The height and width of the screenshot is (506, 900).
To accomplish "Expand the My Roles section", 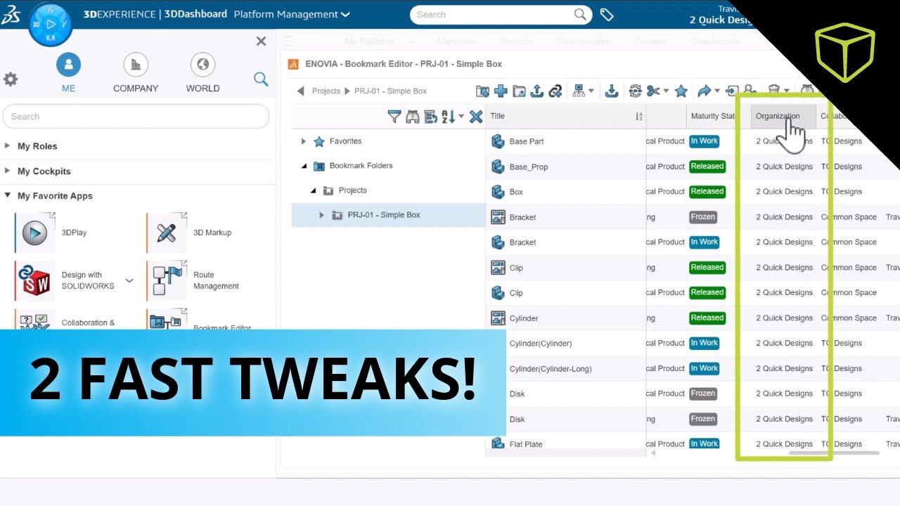I will click(8, 146).
